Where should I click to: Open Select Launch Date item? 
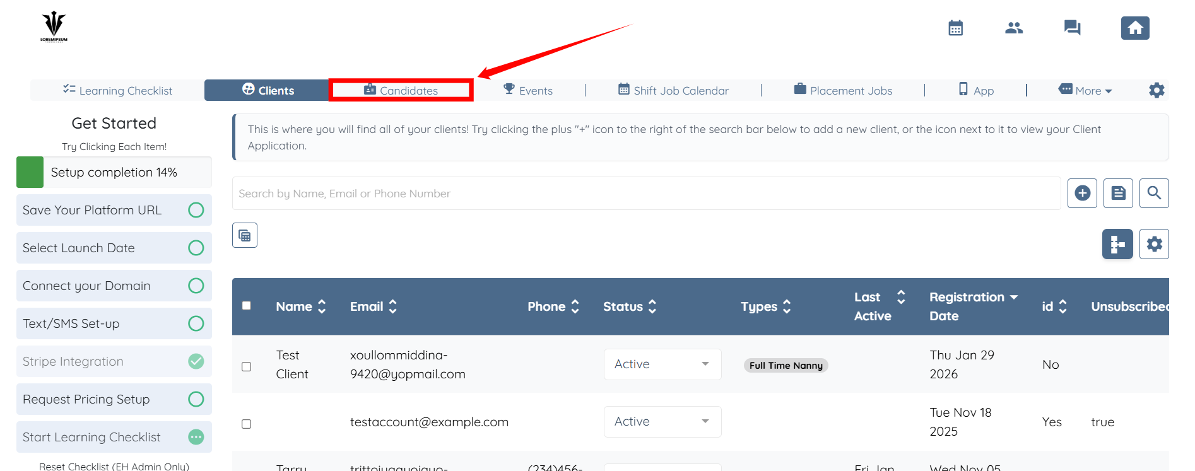tap(114, 248)
